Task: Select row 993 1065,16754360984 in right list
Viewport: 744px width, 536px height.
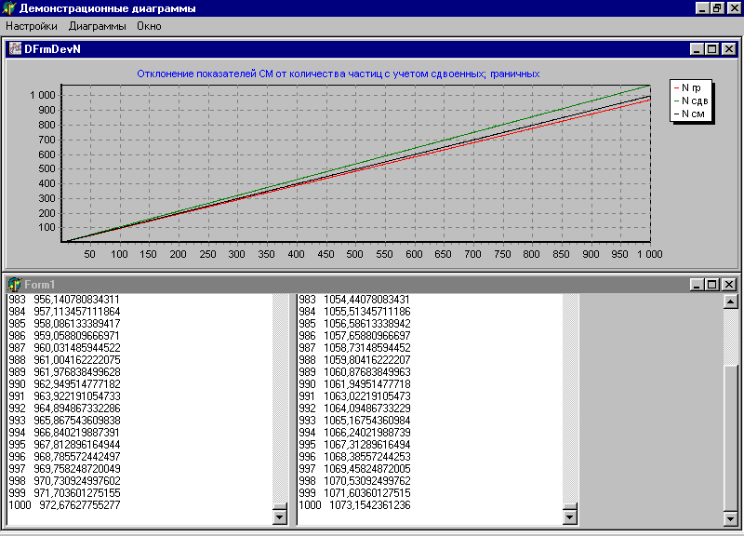Action: tap(354, 421)
